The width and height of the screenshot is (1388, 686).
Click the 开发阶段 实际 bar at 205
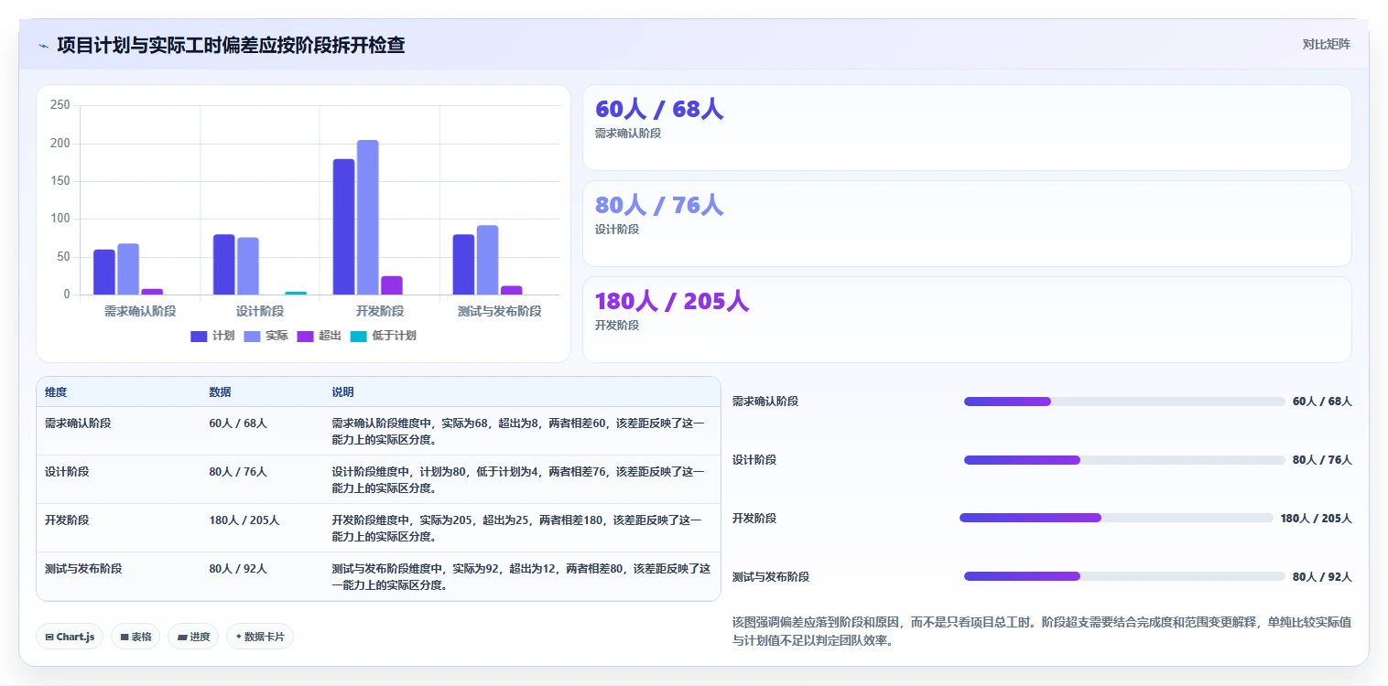coord(368,218)
